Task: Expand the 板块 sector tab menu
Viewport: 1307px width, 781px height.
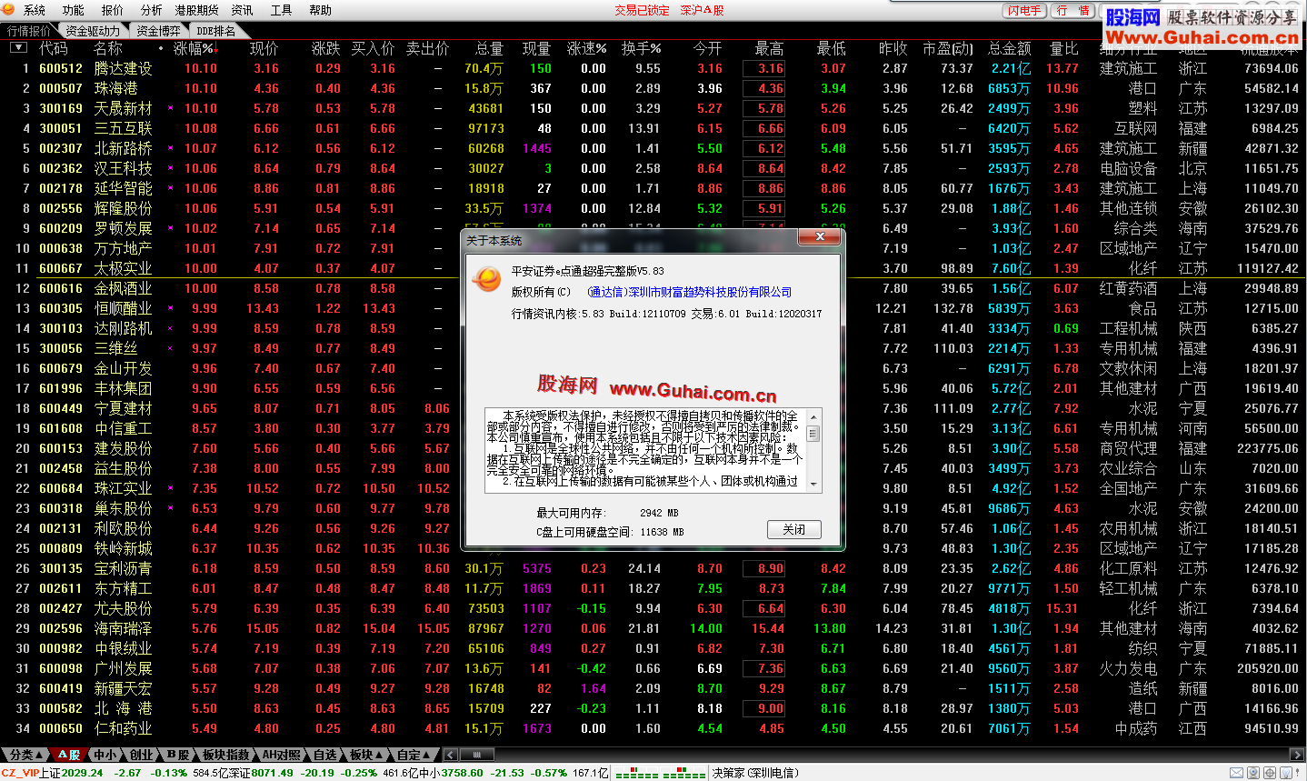Action: [x=366, y=755]
